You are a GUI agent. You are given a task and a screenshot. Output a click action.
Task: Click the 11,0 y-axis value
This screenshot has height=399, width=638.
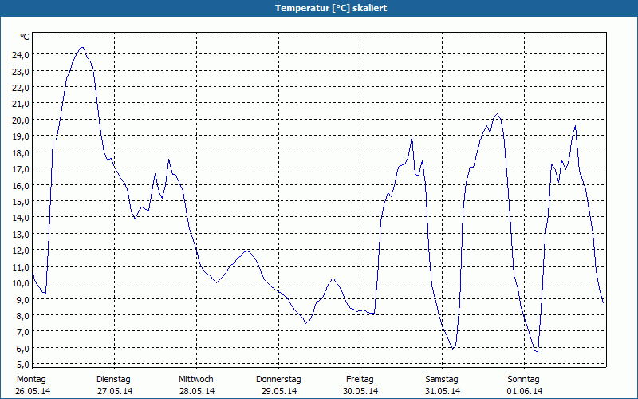tap(21, 267)
